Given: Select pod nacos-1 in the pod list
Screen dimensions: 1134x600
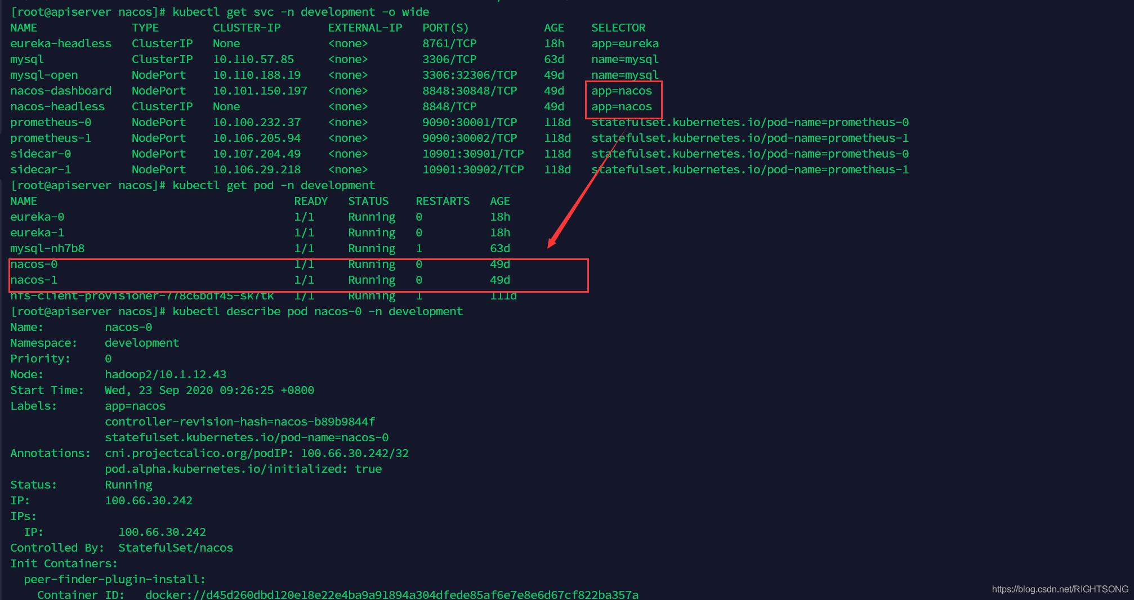Looking at the screenshot, I should (x=34, y=280).
